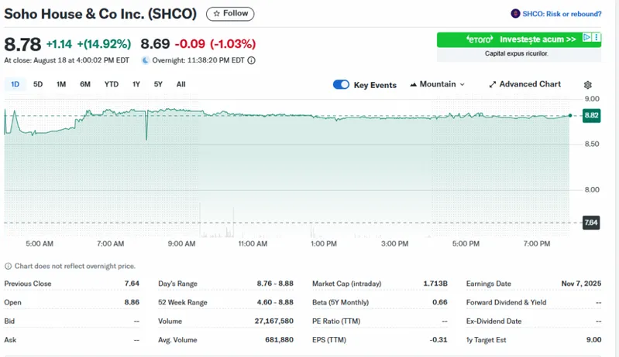The height and width of the screenshot is (357, 619).
Task: Click the star Follow button
Action: [x=230, y=14]
